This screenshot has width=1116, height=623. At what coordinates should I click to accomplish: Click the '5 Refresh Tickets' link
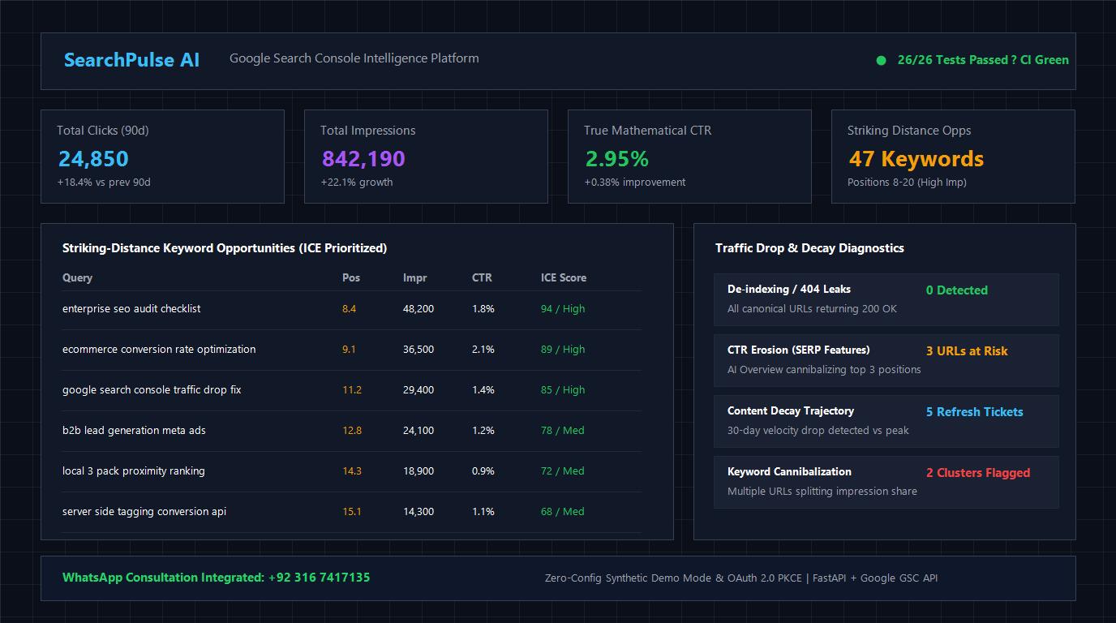[x=975, y=412]
